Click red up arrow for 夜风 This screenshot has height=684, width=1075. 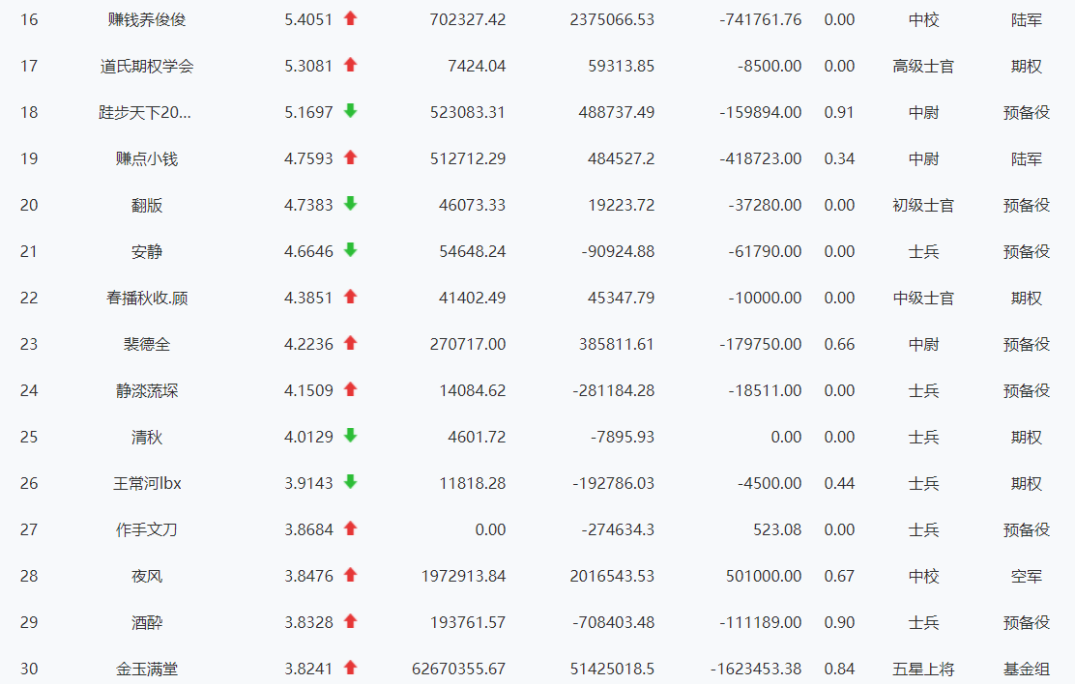[x=350, y=575]
